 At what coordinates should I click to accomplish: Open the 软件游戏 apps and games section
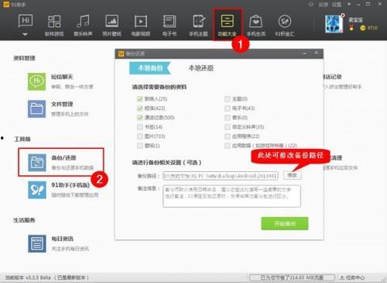[x=54, y=26]
